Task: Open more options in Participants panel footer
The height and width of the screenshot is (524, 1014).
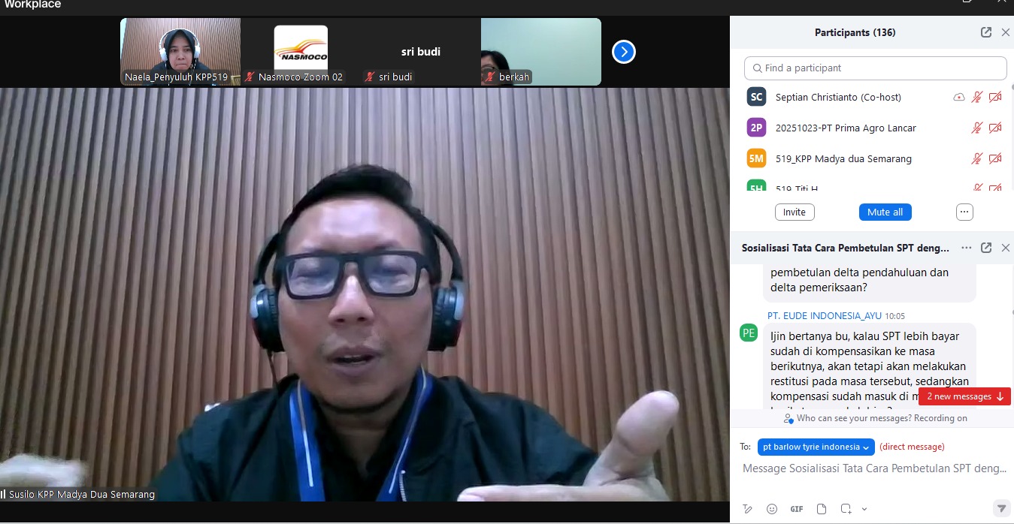Action: [964, 212]
